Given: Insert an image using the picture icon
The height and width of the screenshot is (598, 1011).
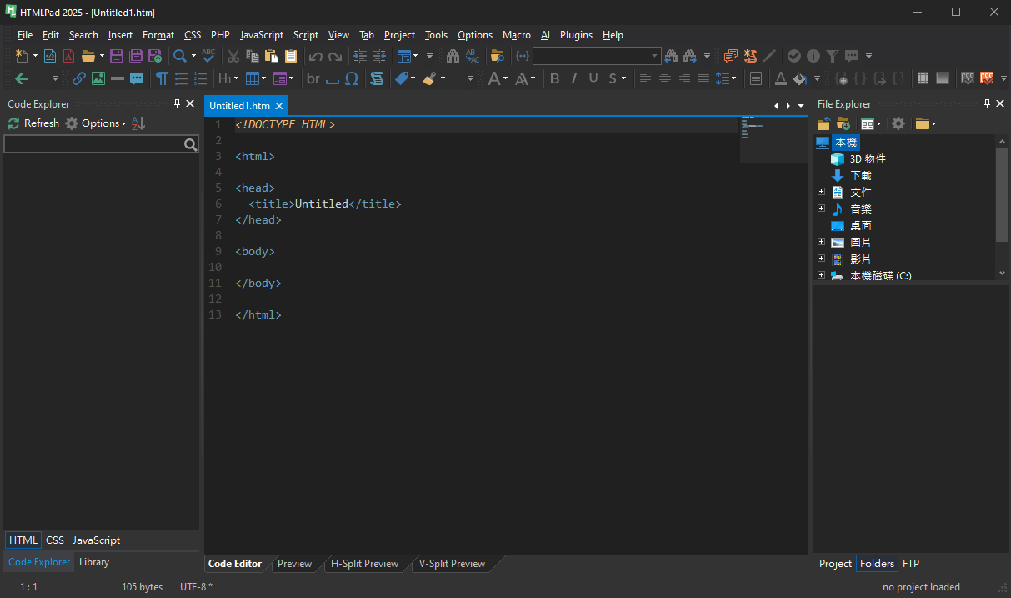Looking at the screenshot, I should [98, 78].
